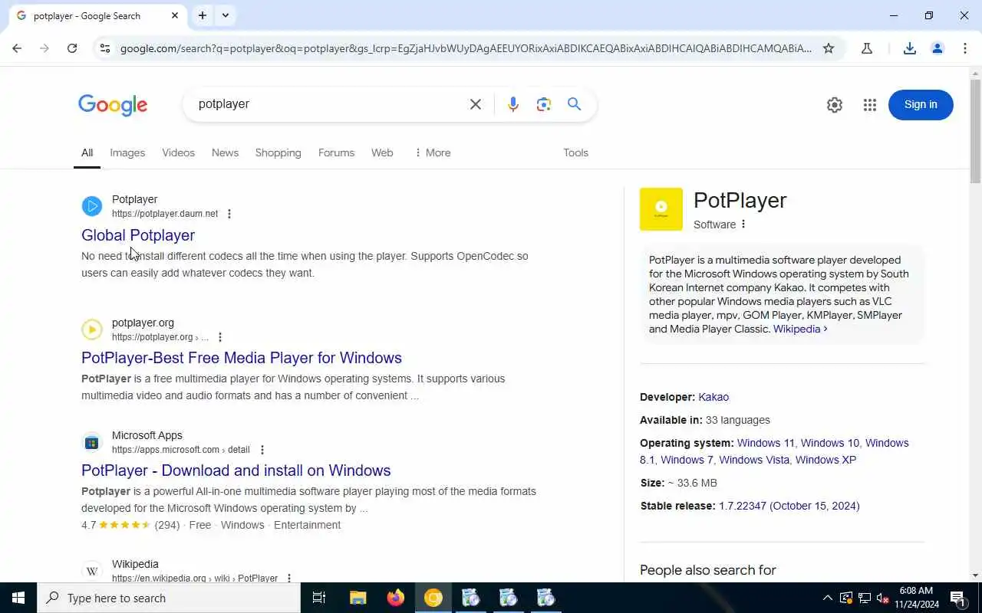Clear the search box text
The height and width of the screenshot is (613, 982).
click(x=476, y=104)
